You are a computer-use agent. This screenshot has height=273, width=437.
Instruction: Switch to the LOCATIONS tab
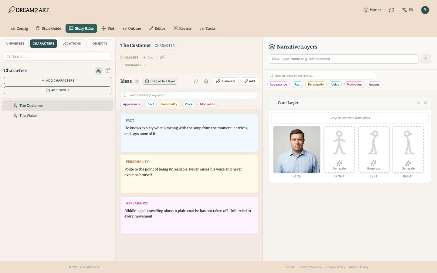coord(72,44)
